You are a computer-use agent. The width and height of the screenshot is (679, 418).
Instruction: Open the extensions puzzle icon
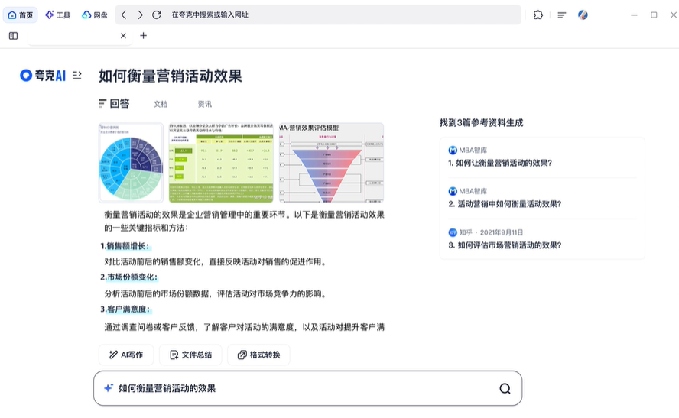click(538, 15)
